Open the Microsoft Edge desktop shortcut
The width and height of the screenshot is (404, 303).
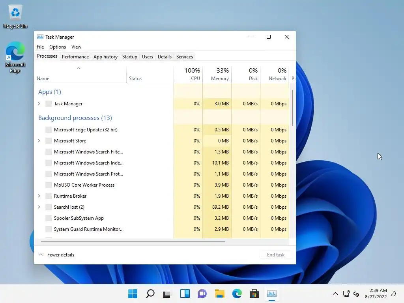(15, 58)
